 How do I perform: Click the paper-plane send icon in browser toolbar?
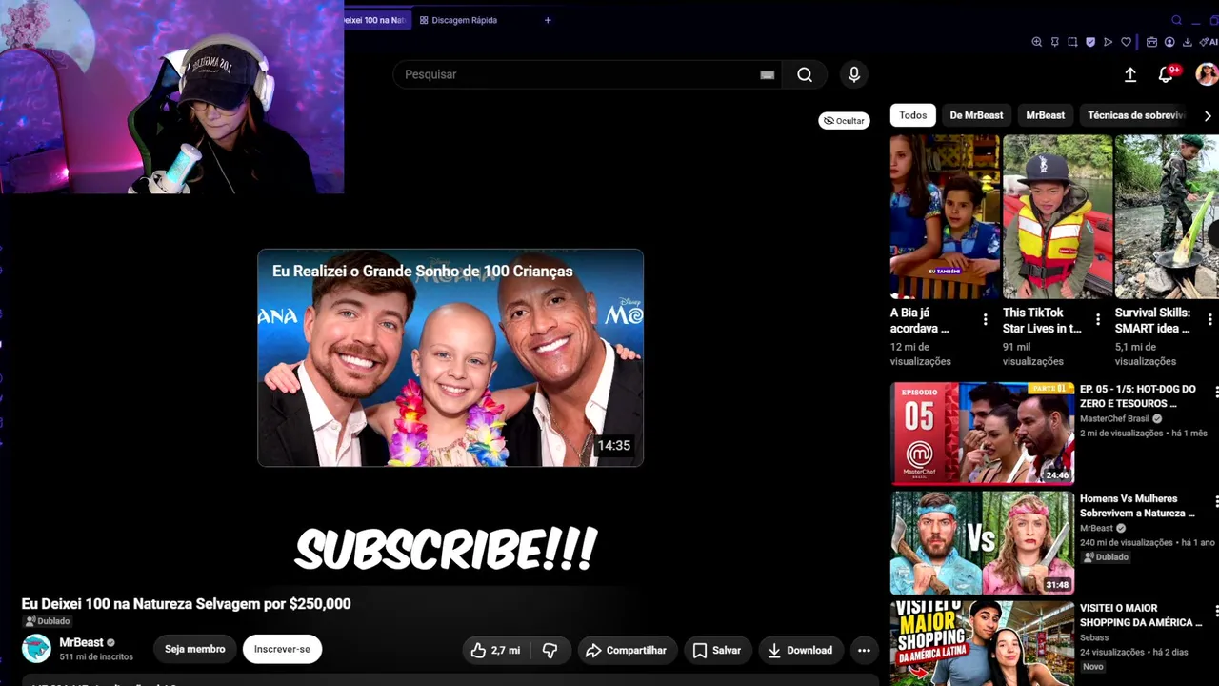pyautogui.click(x=1108, y=42)
